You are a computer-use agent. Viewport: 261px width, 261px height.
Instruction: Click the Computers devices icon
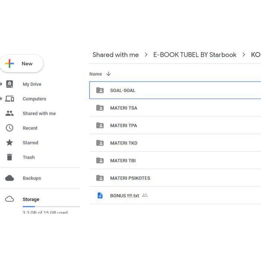10,99
